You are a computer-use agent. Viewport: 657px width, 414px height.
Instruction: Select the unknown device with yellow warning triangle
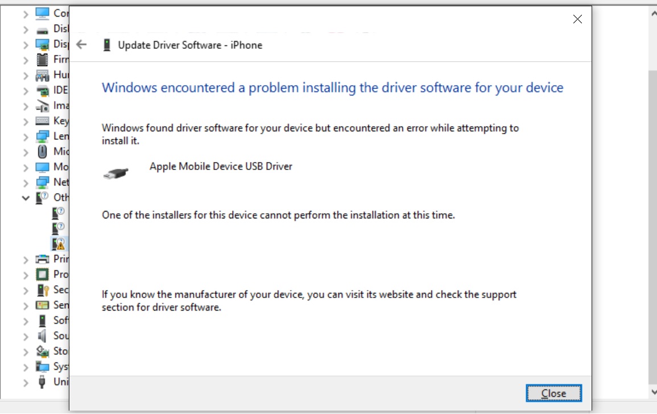[x=58, y=243]
